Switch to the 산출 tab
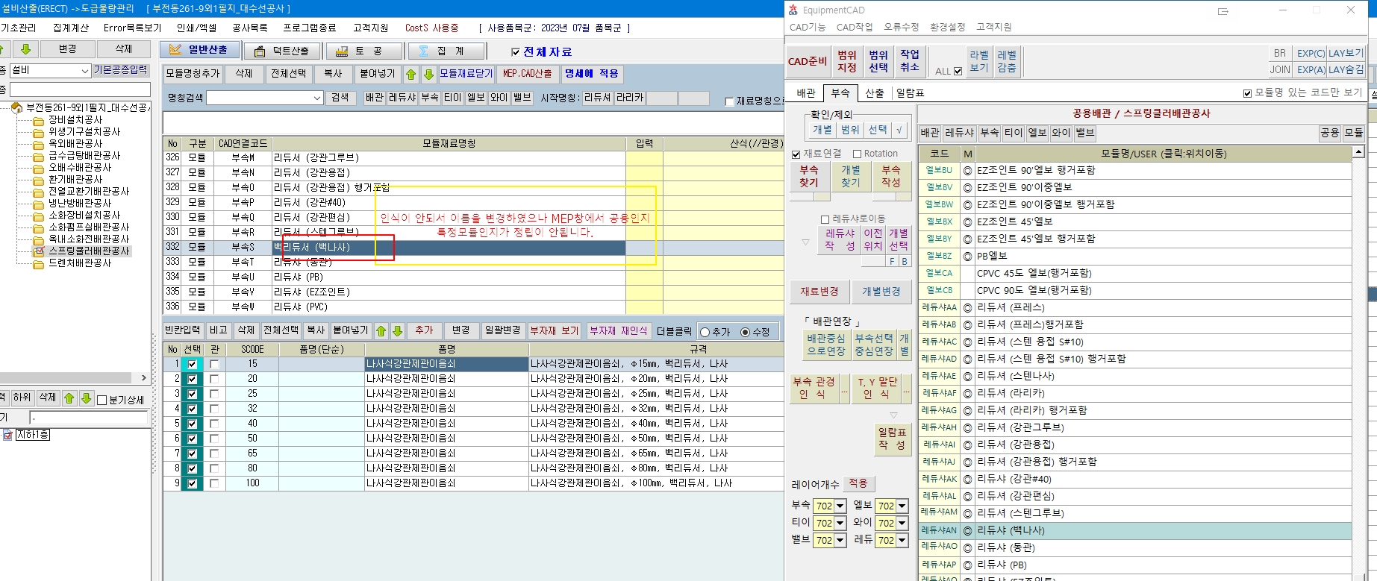1377x581 pixels. pos(874,93)
